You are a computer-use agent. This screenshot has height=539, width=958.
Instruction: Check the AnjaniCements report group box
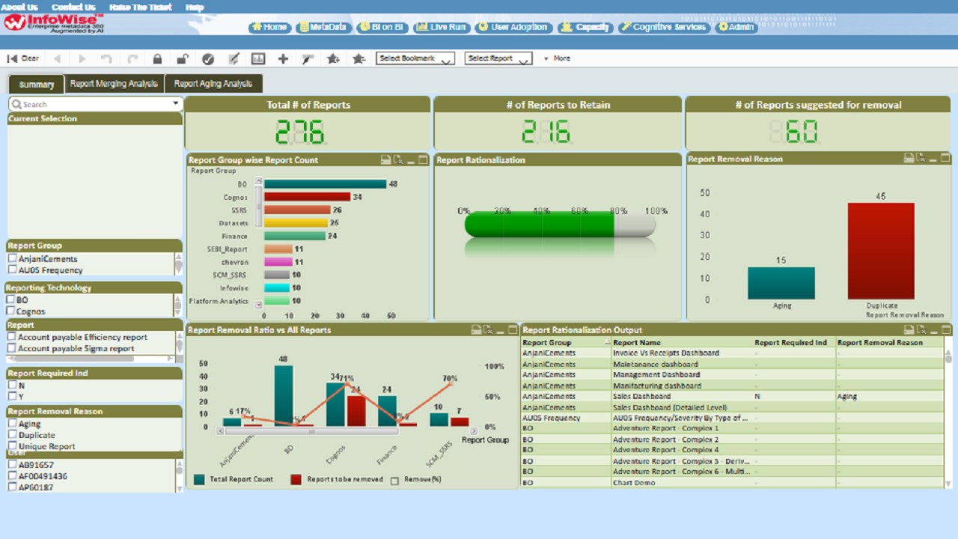(x=13, y=259)
